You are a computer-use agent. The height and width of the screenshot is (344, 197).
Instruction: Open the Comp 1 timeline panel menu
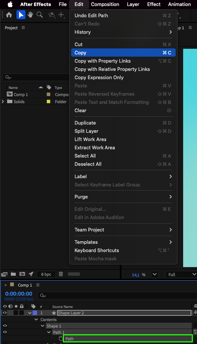tap(38, 285)
